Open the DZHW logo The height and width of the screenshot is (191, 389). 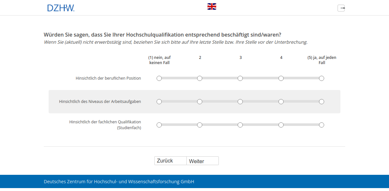tap(61, 7)
